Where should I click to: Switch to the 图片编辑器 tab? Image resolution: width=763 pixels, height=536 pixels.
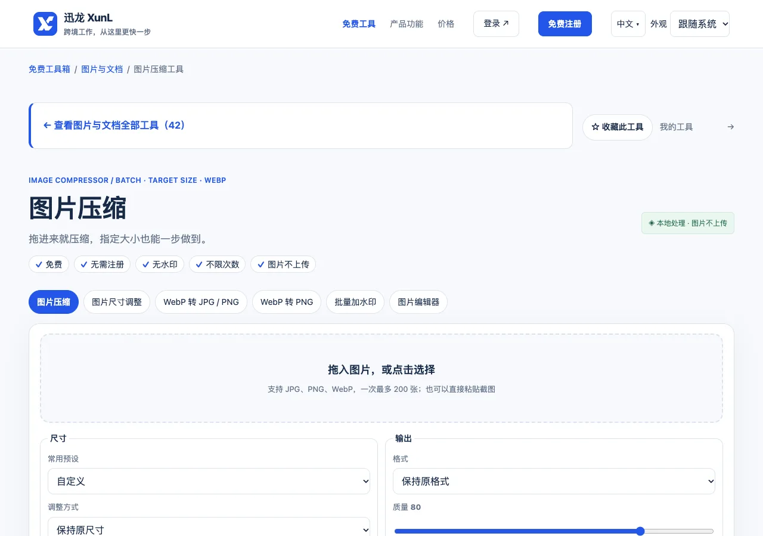pyautogui.click(x=418, y=302)
